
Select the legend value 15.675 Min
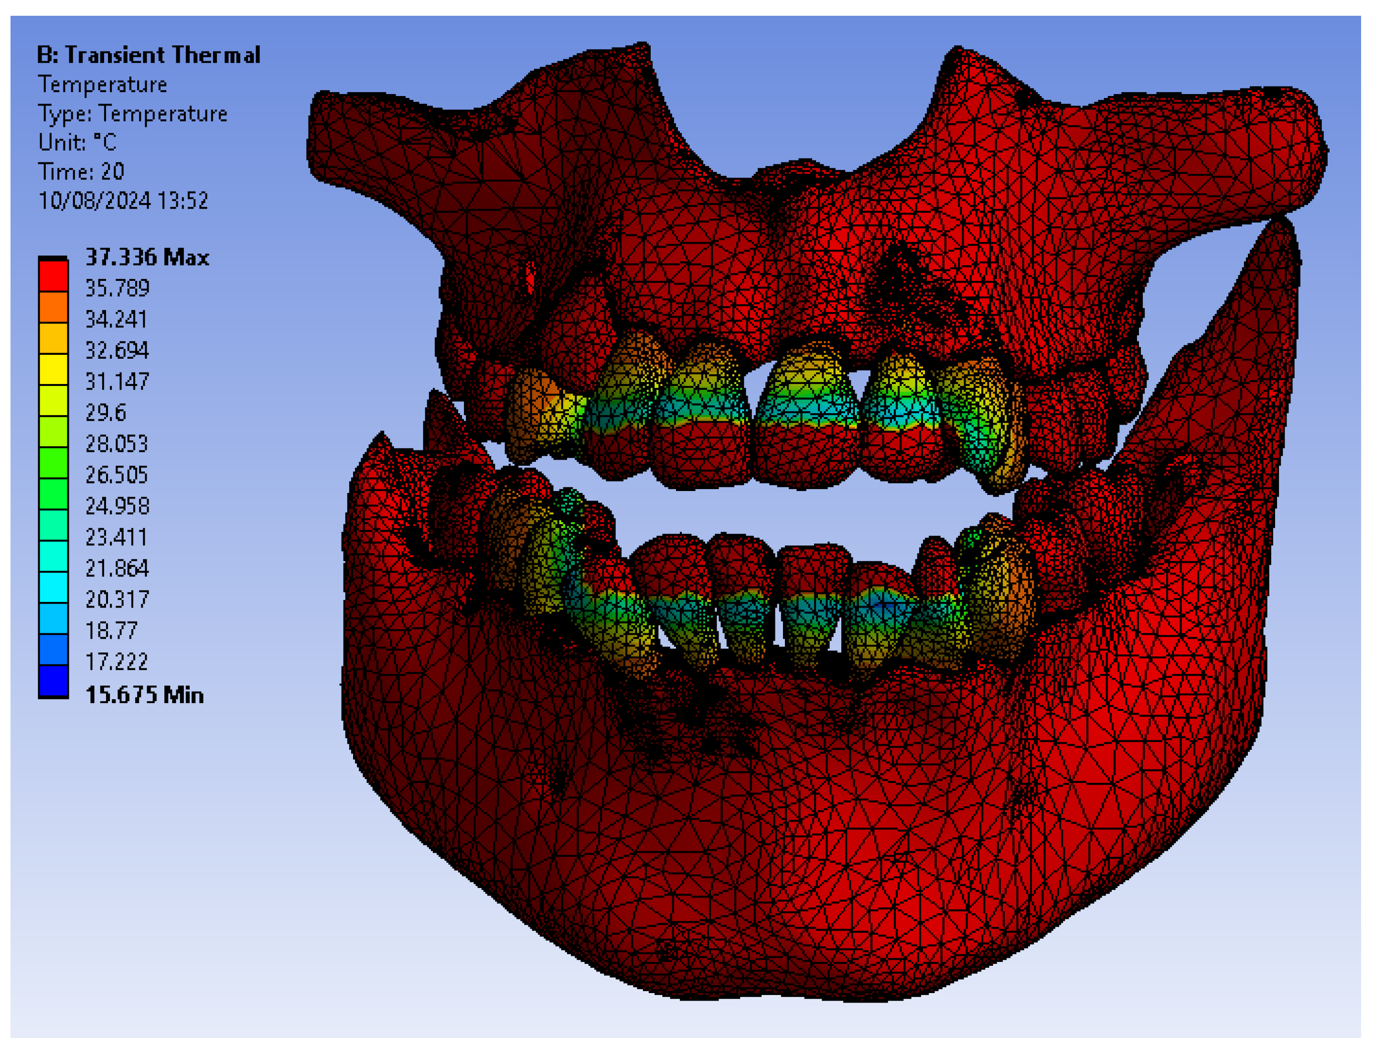(x=145, y=695)
